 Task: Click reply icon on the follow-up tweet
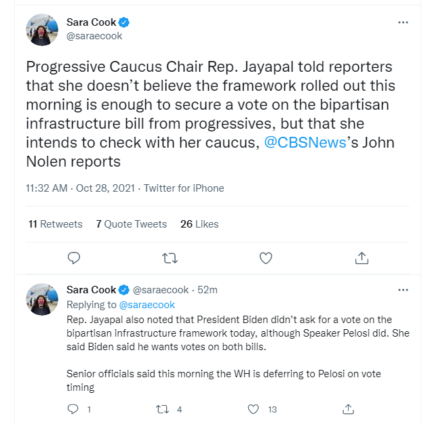click(73, 409)
